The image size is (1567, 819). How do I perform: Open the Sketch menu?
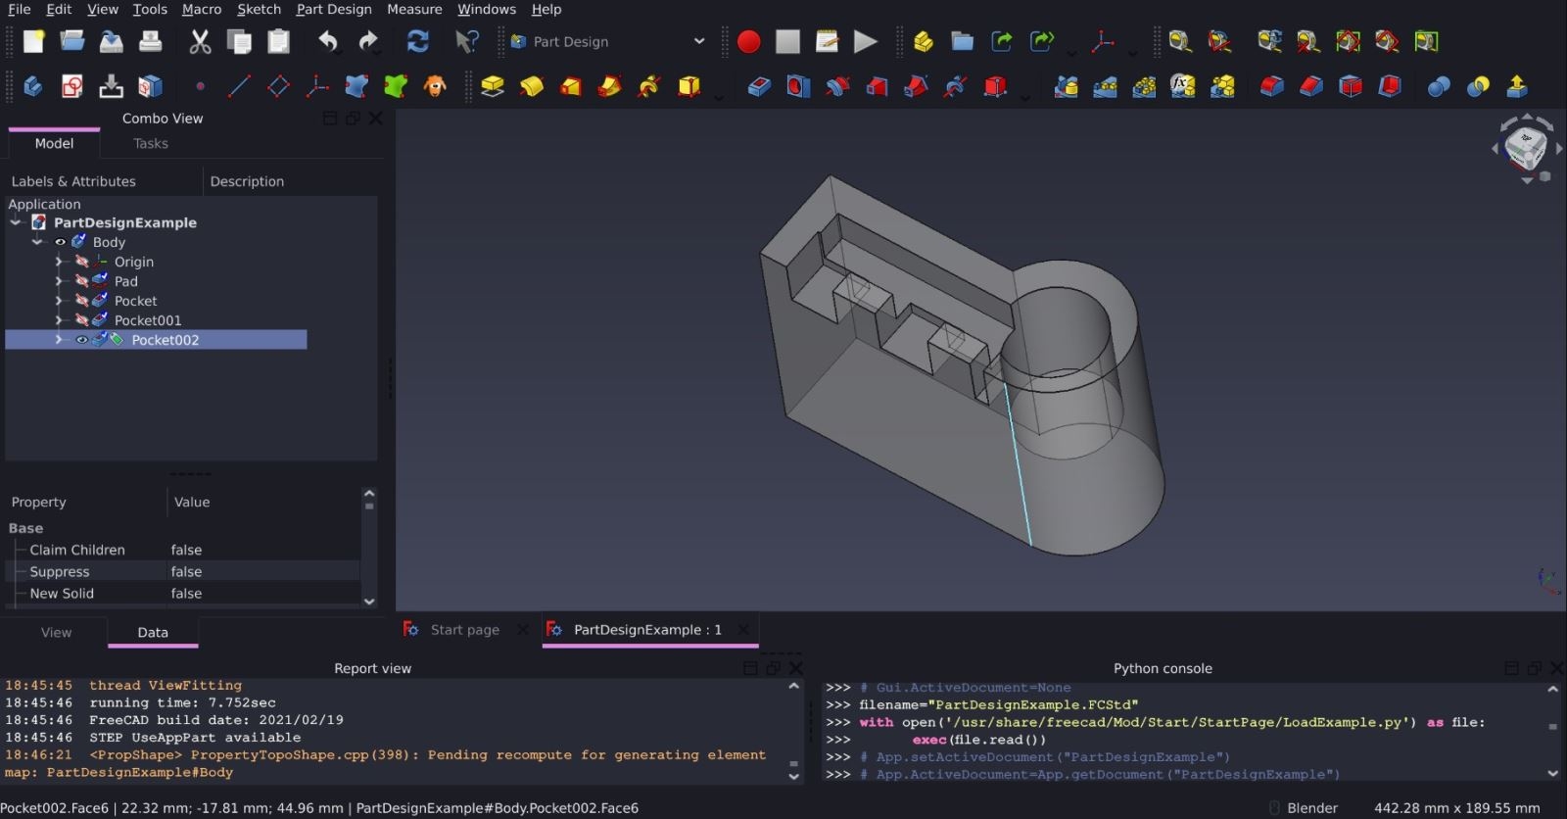pyautogui.click(x=259, y=10)
